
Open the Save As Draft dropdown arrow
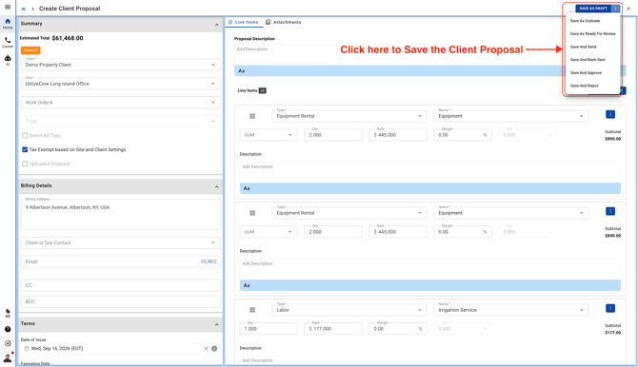coord(615,9)
